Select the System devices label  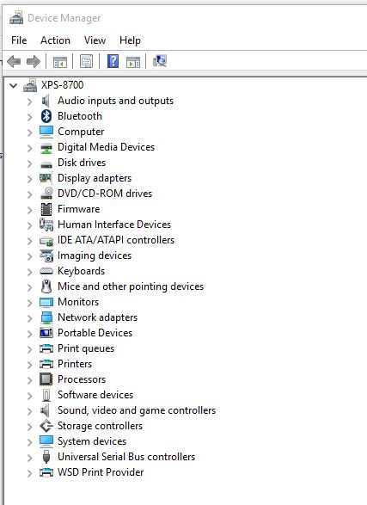pyautogui.click(x=92, y=441)
